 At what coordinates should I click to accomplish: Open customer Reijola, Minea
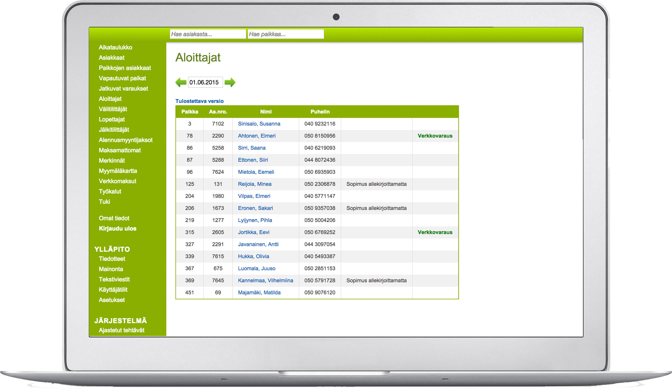tap(255, 184)
